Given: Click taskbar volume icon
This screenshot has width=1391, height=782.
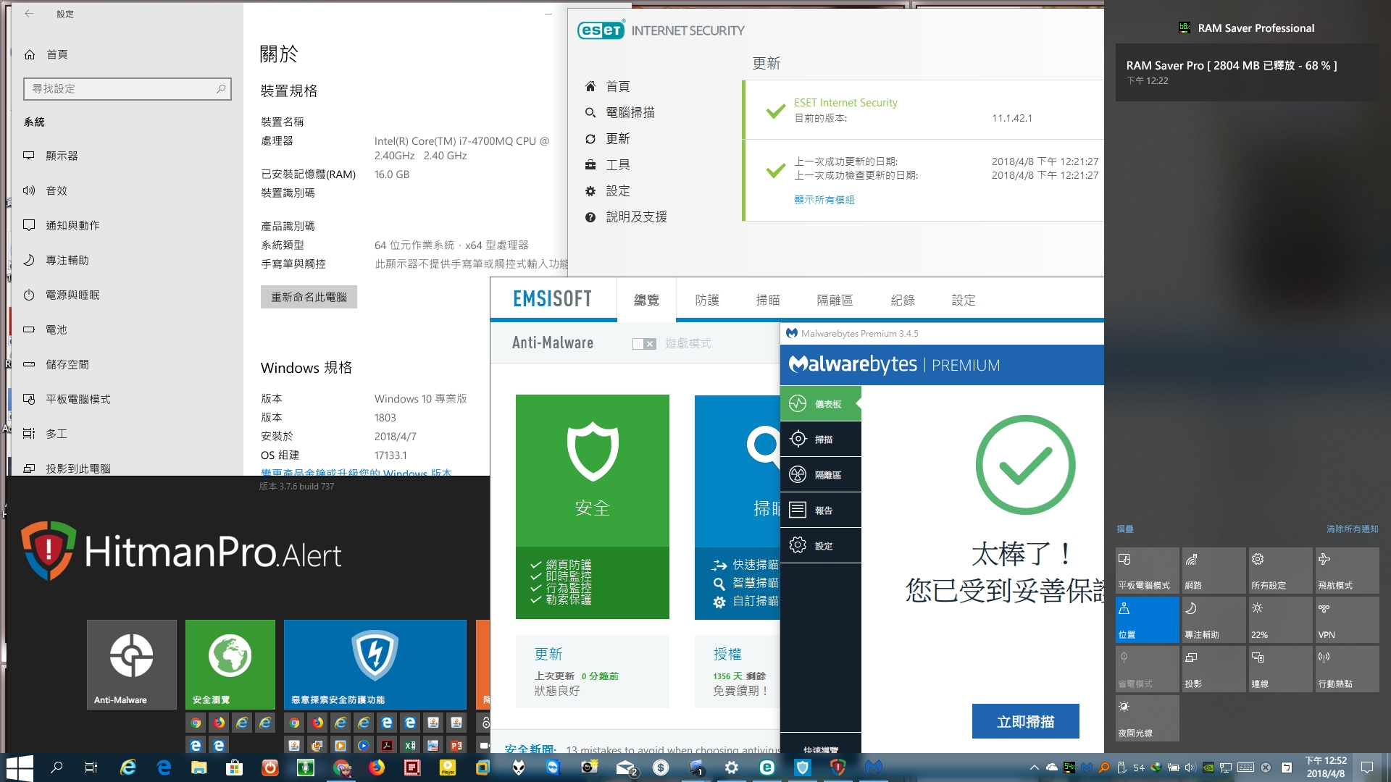Looking at the screenshot, I should point(1190,768).
